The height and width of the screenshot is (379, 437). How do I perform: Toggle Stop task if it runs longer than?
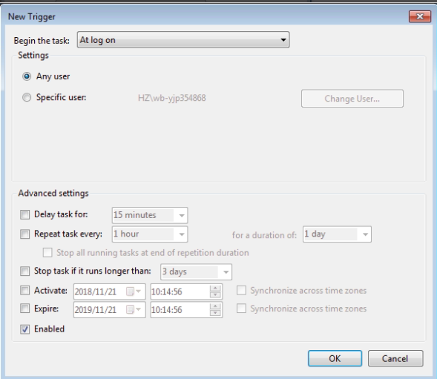(x=24, y=271)
